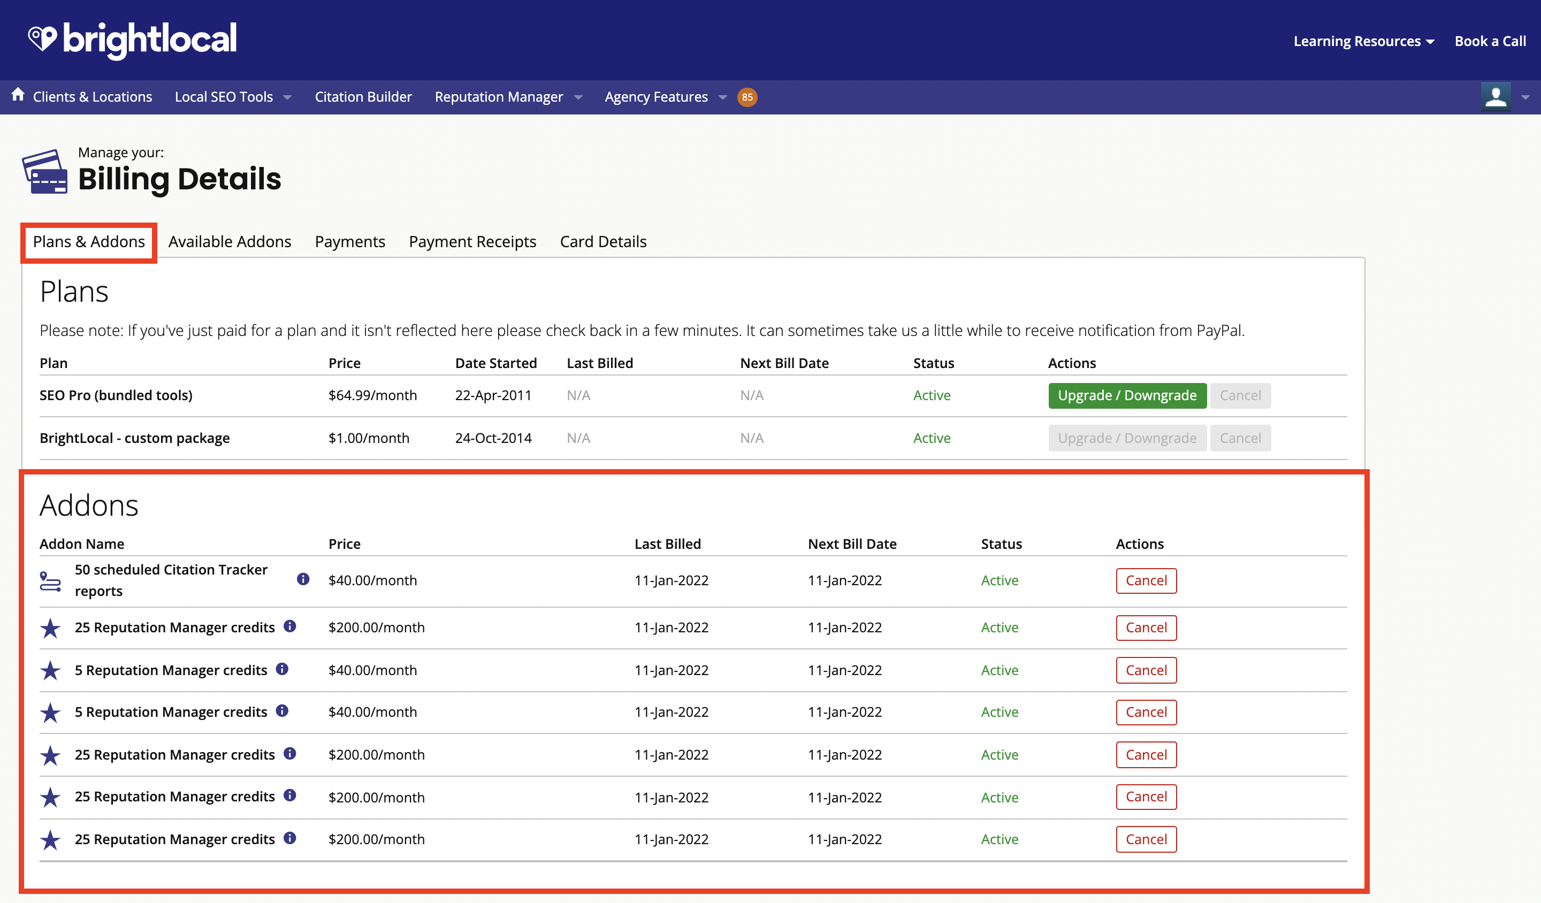This screenshot has width=1541, height=903.
Task: Click BrightLocal - custom package plan name
Action: (x=134, y=438)
